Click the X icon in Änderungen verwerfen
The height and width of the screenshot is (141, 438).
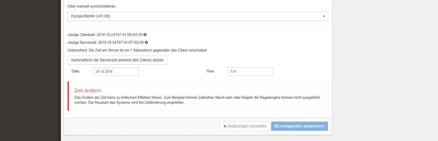(x=225, y=126)
